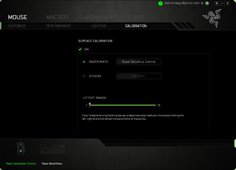
Task: Click the Add Mat button
Action: (x=139, y=76)
